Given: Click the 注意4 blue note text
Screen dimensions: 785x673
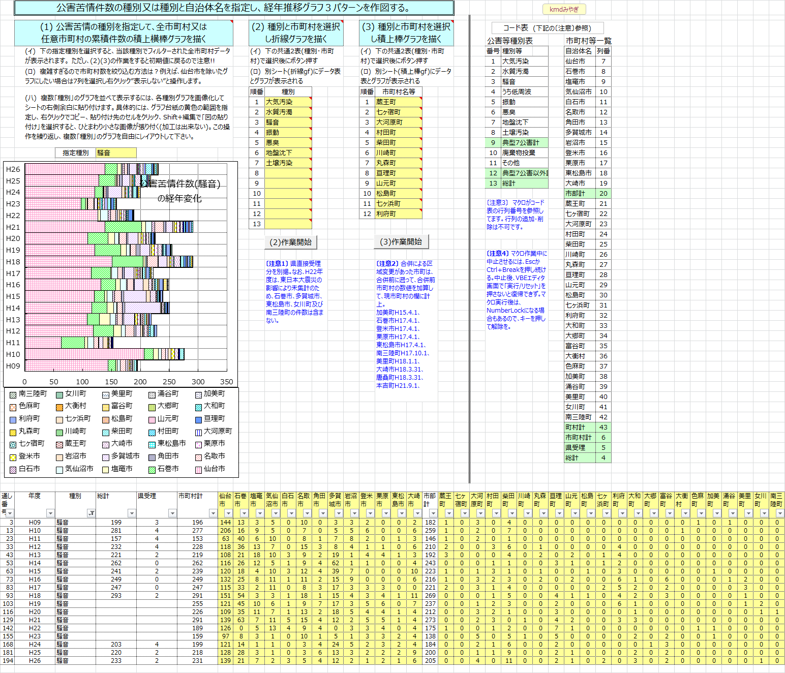Looking at the screenshot, I should [517, 290].
